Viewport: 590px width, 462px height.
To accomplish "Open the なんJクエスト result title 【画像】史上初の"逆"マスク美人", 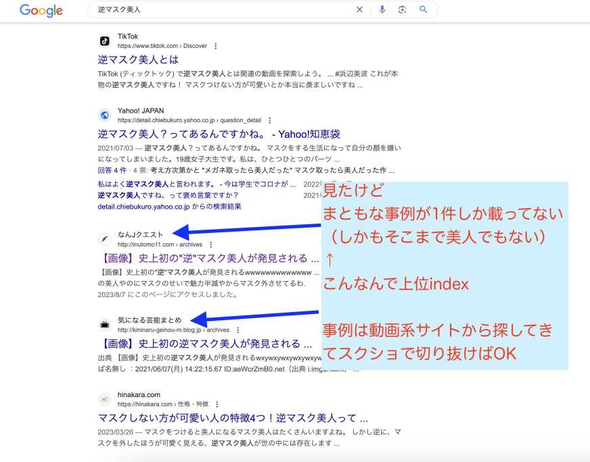I will pos(208,258).
